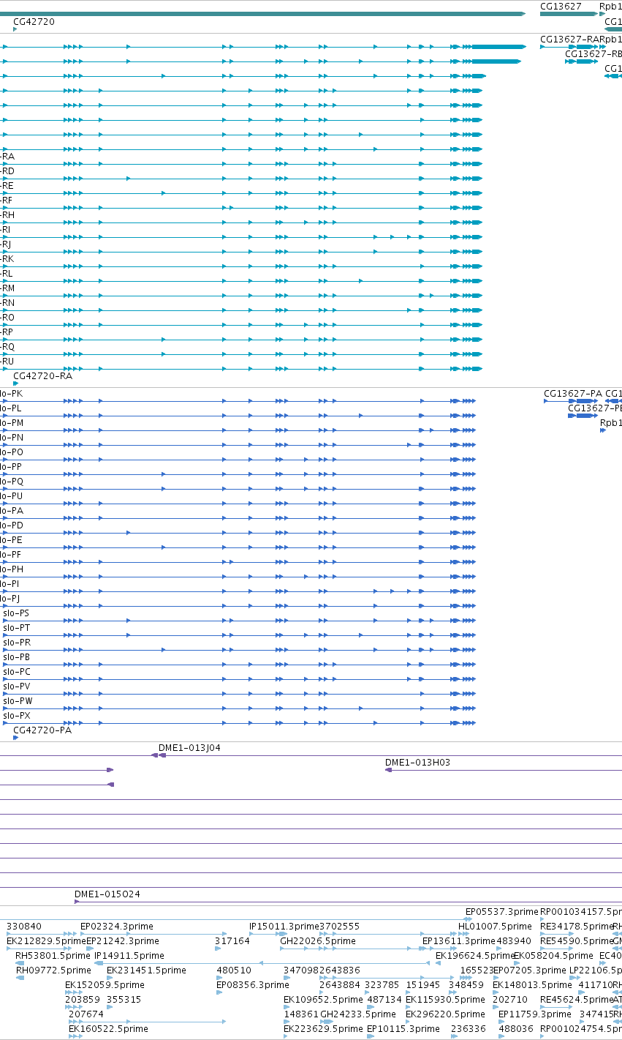Select the slo-PX protein label

click(x=17, y=715)
